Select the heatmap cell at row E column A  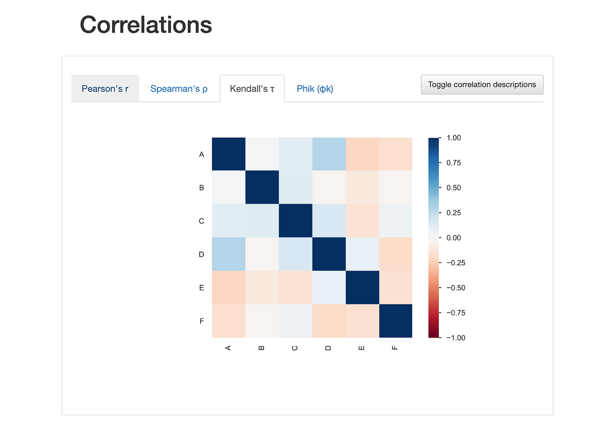229,288
